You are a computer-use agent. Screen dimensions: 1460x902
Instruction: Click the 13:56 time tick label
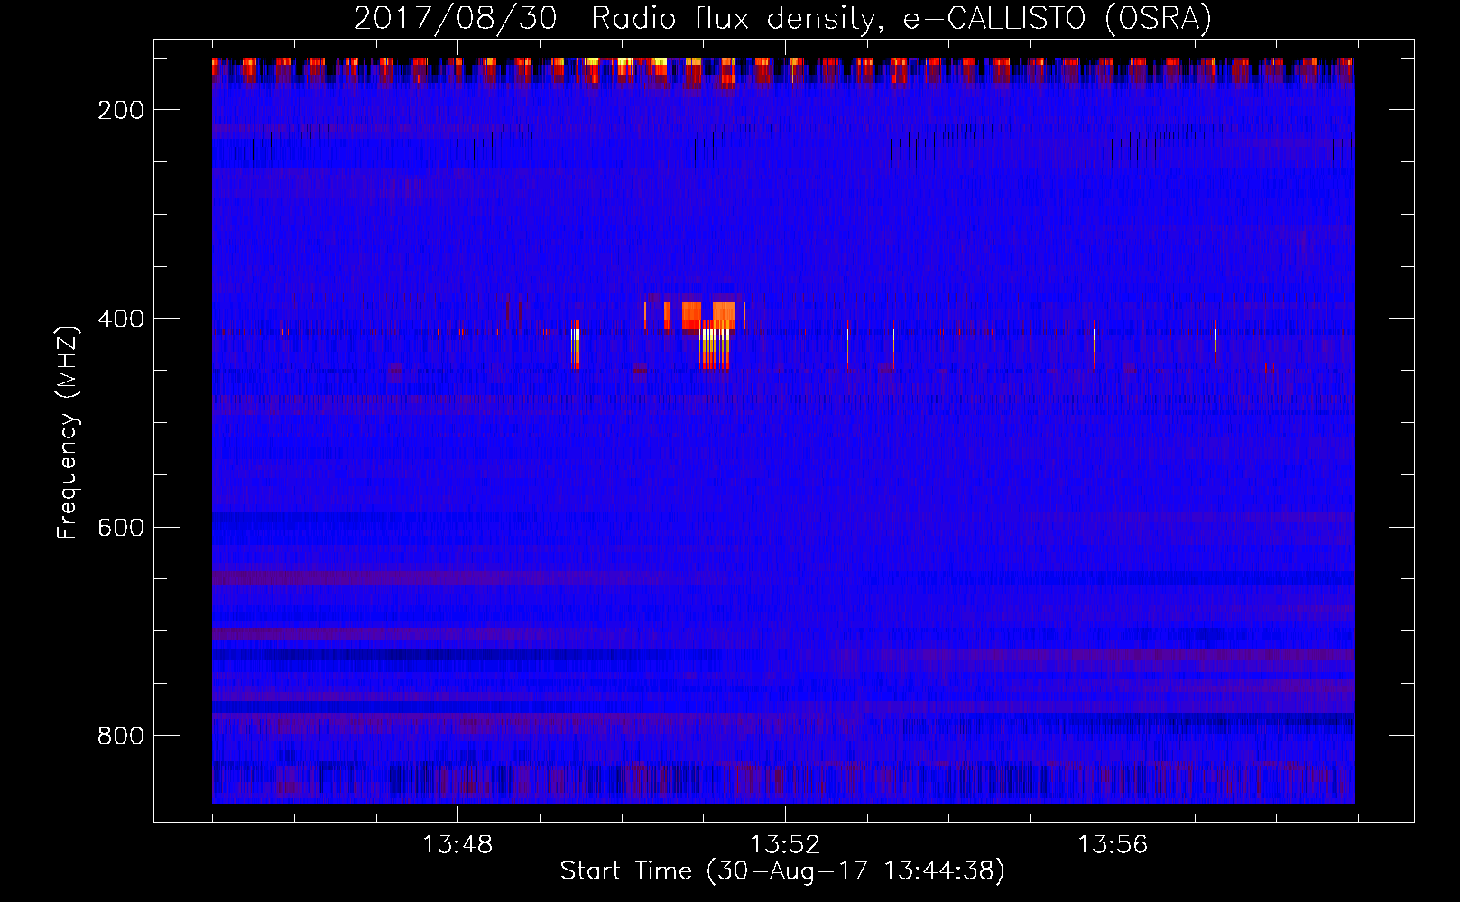tap(1113, 845)
